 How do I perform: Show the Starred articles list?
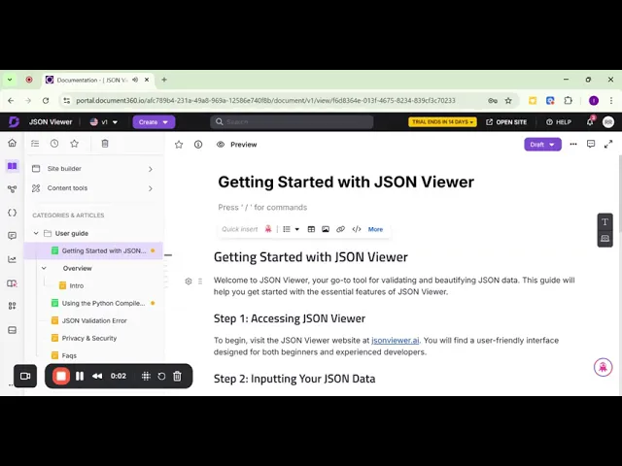[74, 144]
